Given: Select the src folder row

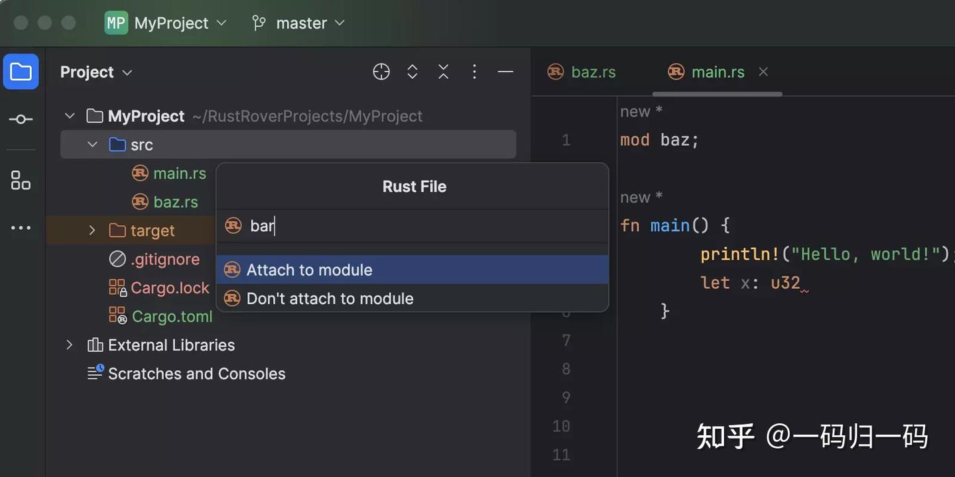Looking at the screenshot, I should [288, 144].
